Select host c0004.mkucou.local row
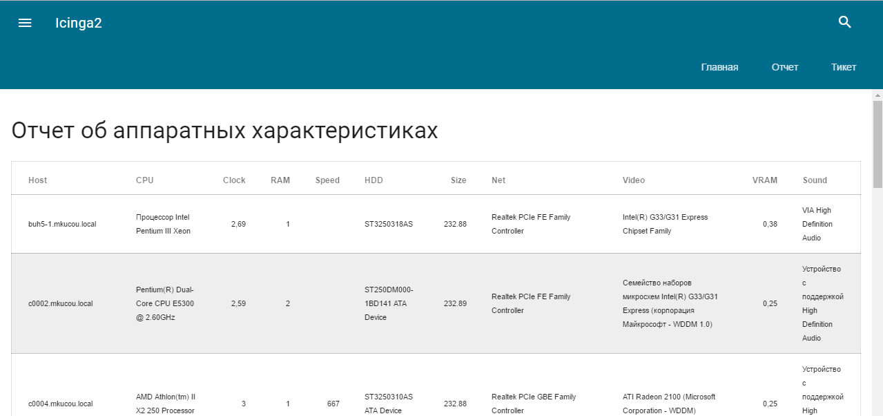This screenshot has height=416, width=883. [x=60, y=404]
